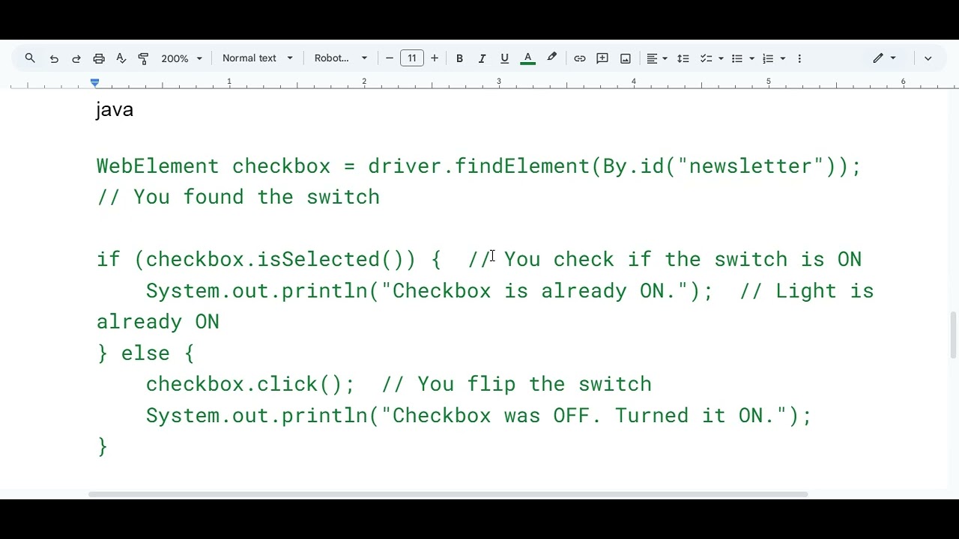Open the text alignment options
Screen dimensions: 959x539
657,58
